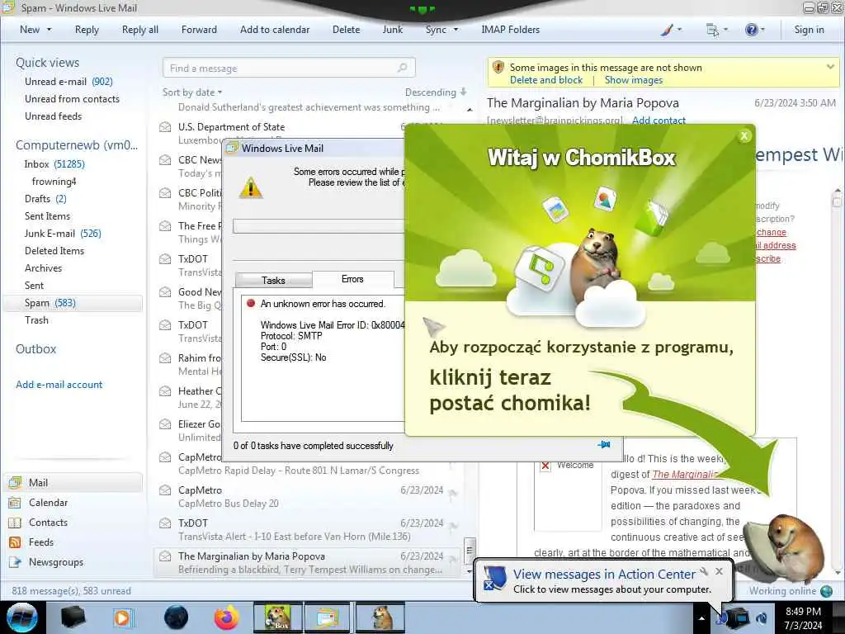Click the taskbar clock 8:49 PM
This screenshot has height=634, width=845.
[x=803, y=612]
